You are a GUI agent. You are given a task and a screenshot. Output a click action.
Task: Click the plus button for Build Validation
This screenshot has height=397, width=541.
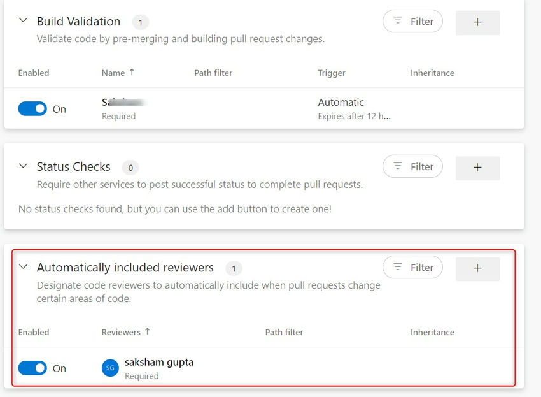coord(477,22)
